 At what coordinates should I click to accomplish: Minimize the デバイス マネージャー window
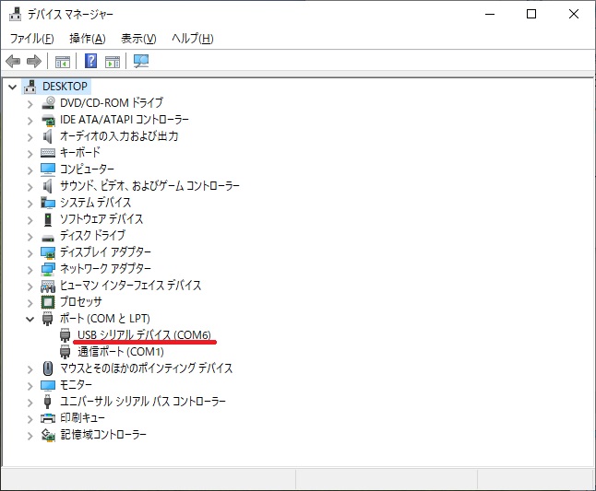click(490, 15)
